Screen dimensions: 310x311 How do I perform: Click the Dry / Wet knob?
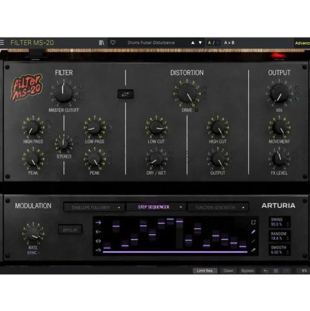coord(156,159)
